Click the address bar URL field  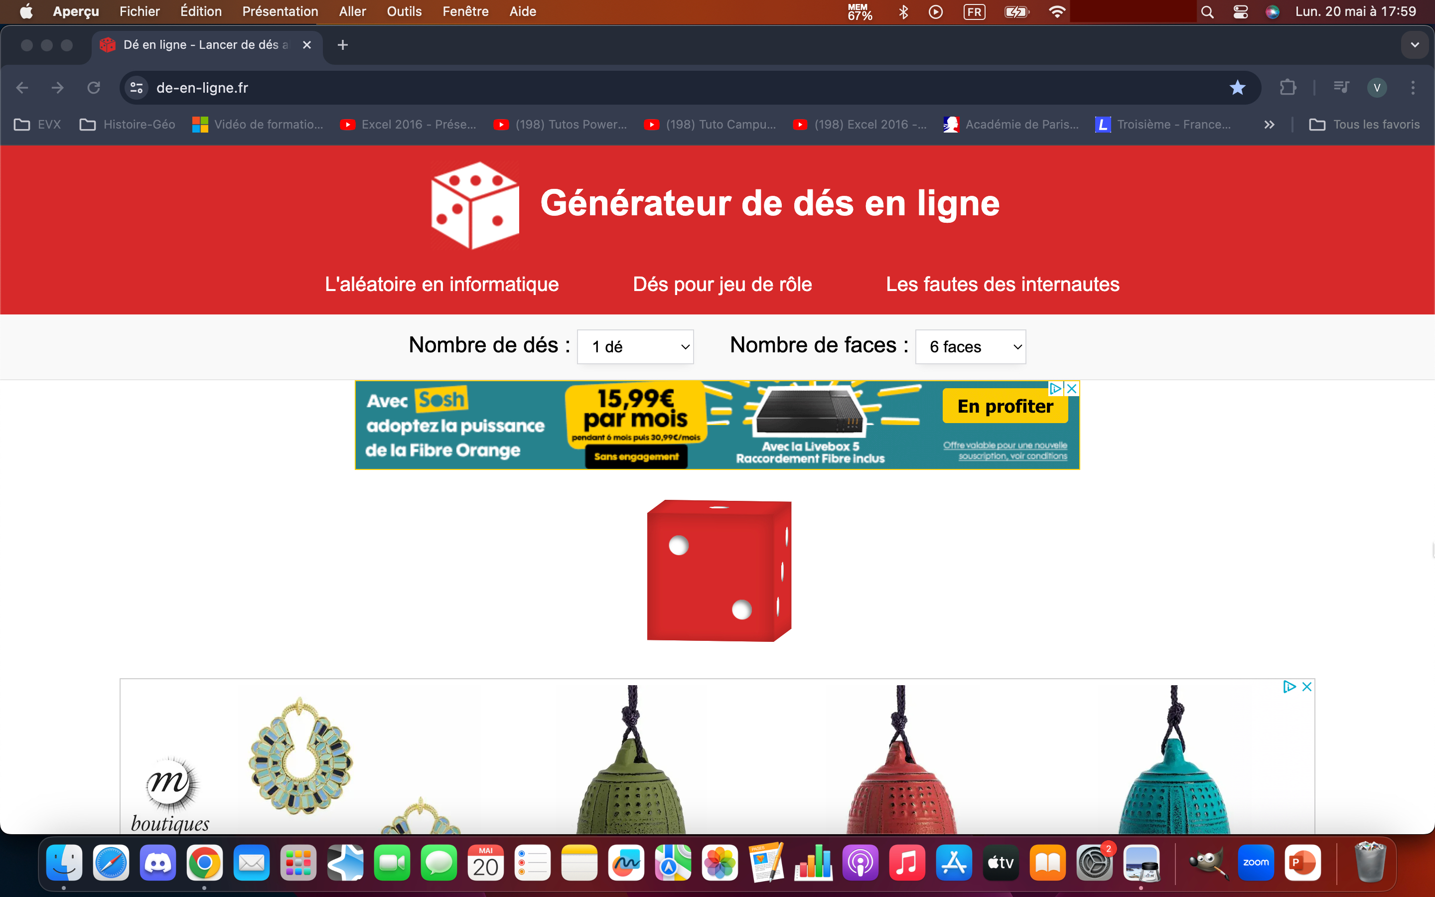652,88
